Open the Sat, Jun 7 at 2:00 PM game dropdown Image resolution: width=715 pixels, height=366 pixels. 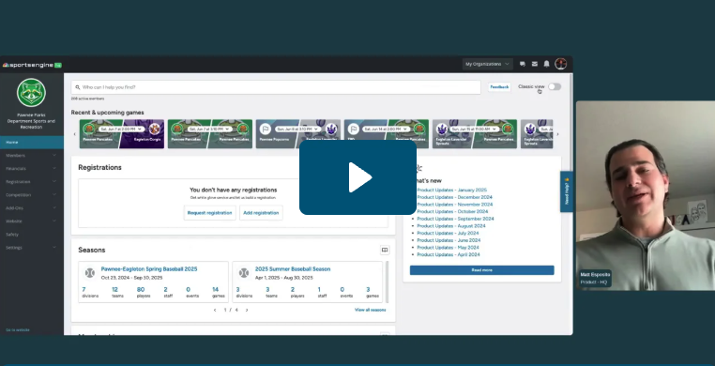tap(121, 129)
